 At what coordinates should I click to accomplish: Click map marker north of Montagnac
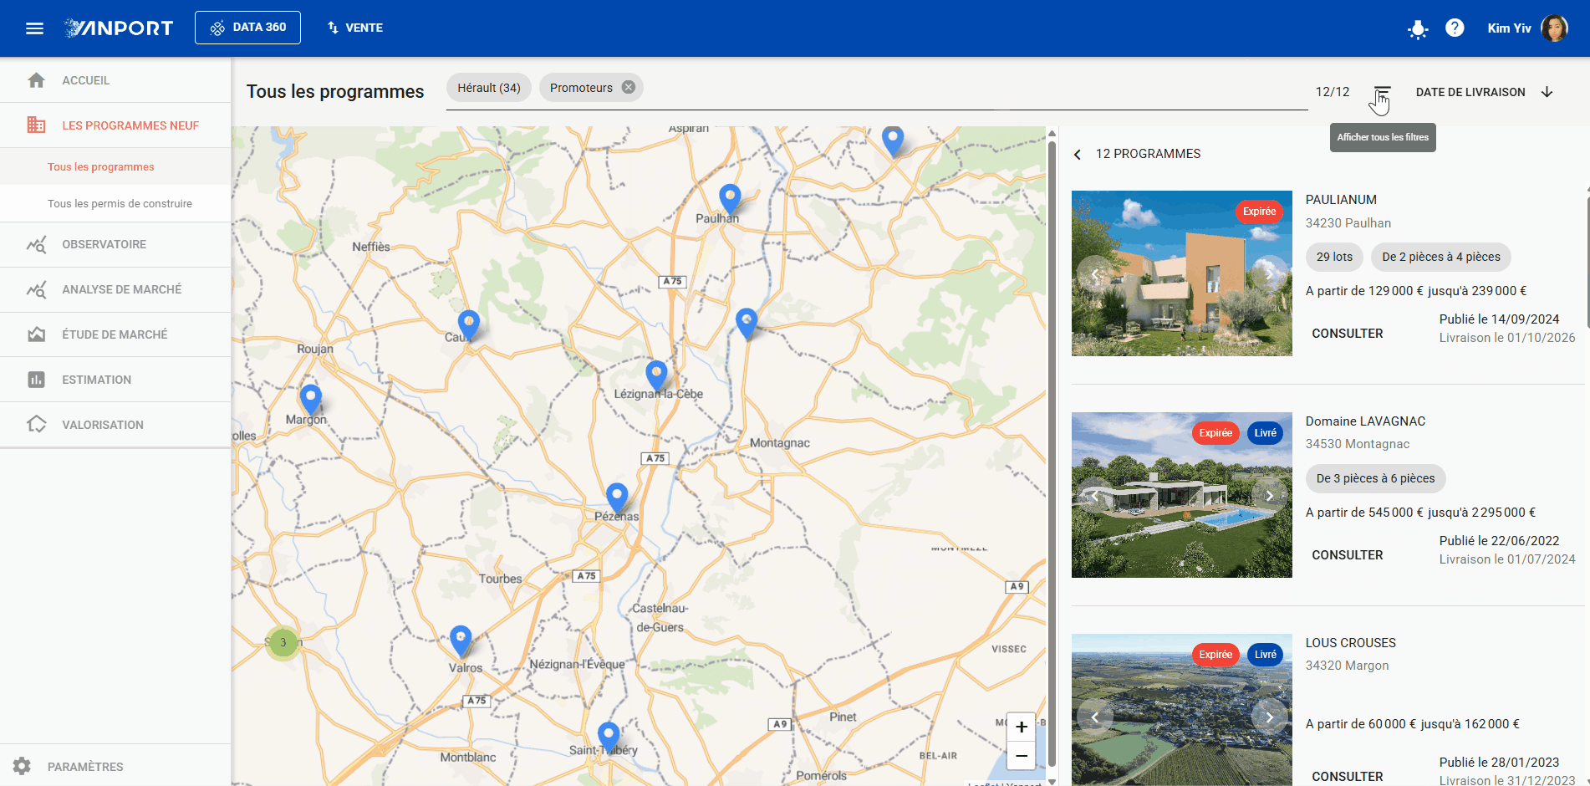point(747,324)
